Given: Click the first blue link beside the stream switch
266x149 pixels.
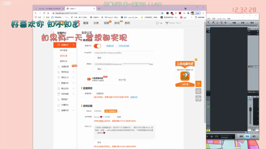Looking at the screenshot, I should tap(110, 46).
